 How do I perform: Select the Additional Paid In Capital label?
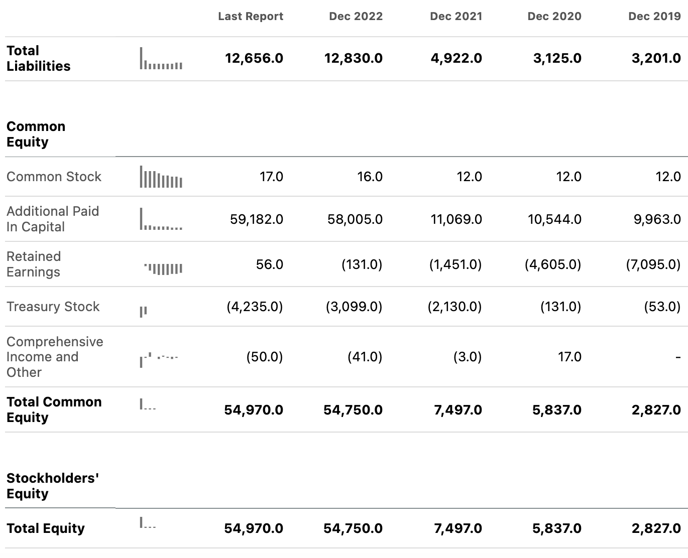[x=53, y=219]
